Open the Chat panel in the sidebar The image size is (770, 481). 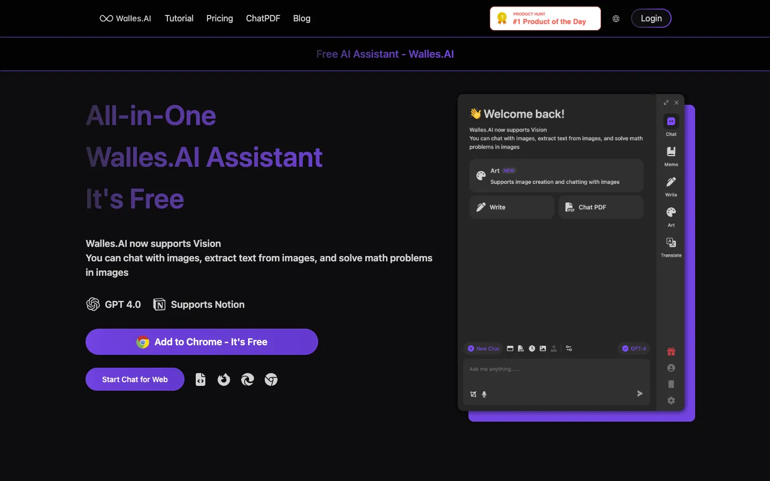coord(671,126)
